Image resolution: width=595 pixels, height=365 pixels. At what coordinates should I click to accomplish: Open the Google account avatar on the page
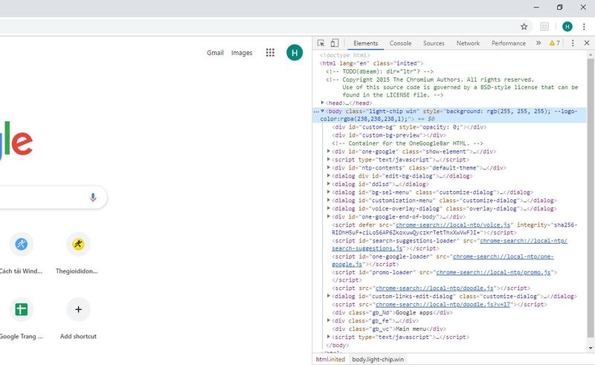(x=295, y=52)
